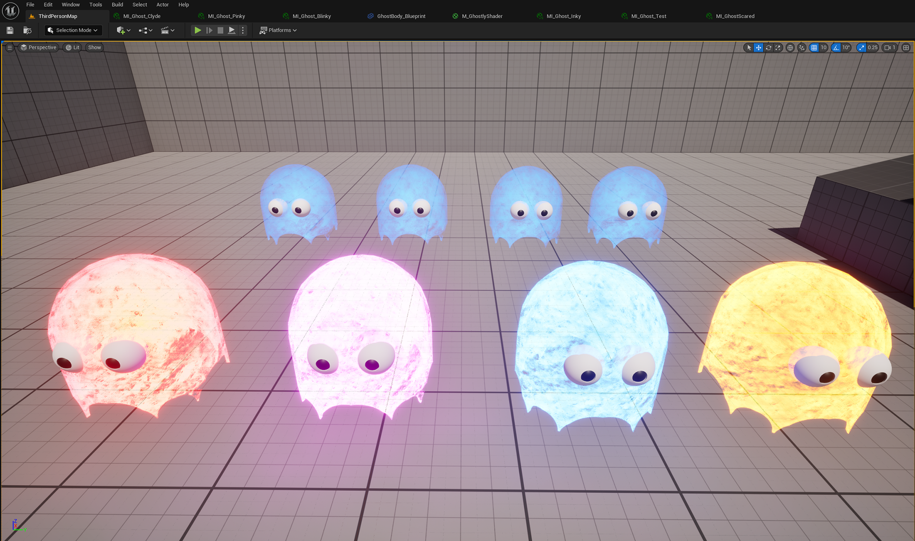Viewport: 915px width, 541px height.
Task: Click the world coordinate system globe icon
Action: coord(790,48)
